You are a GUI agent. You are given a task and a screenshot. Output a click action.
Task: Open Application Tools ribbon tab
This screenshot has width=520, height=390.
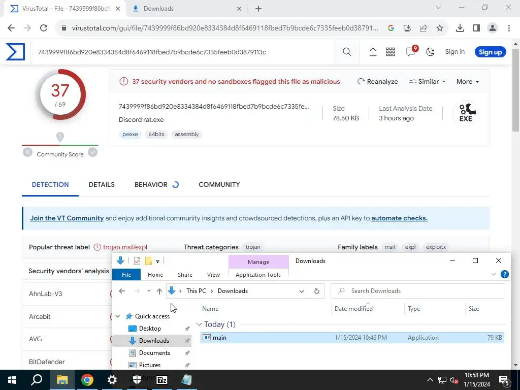click(x=258, y=275)
